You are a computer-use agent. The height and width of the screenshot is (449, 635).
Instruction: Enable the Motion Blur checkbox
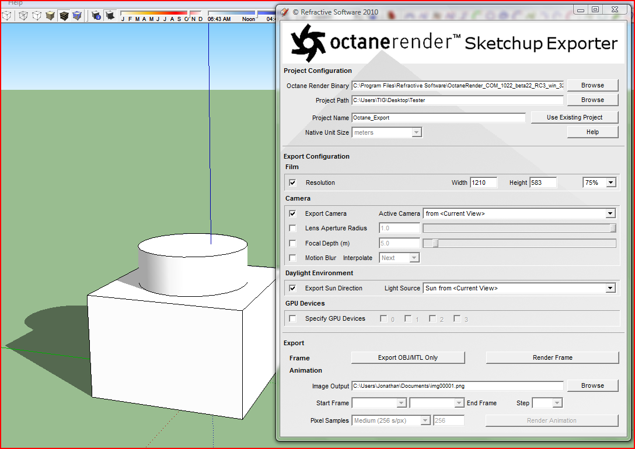tap(292, 258)
